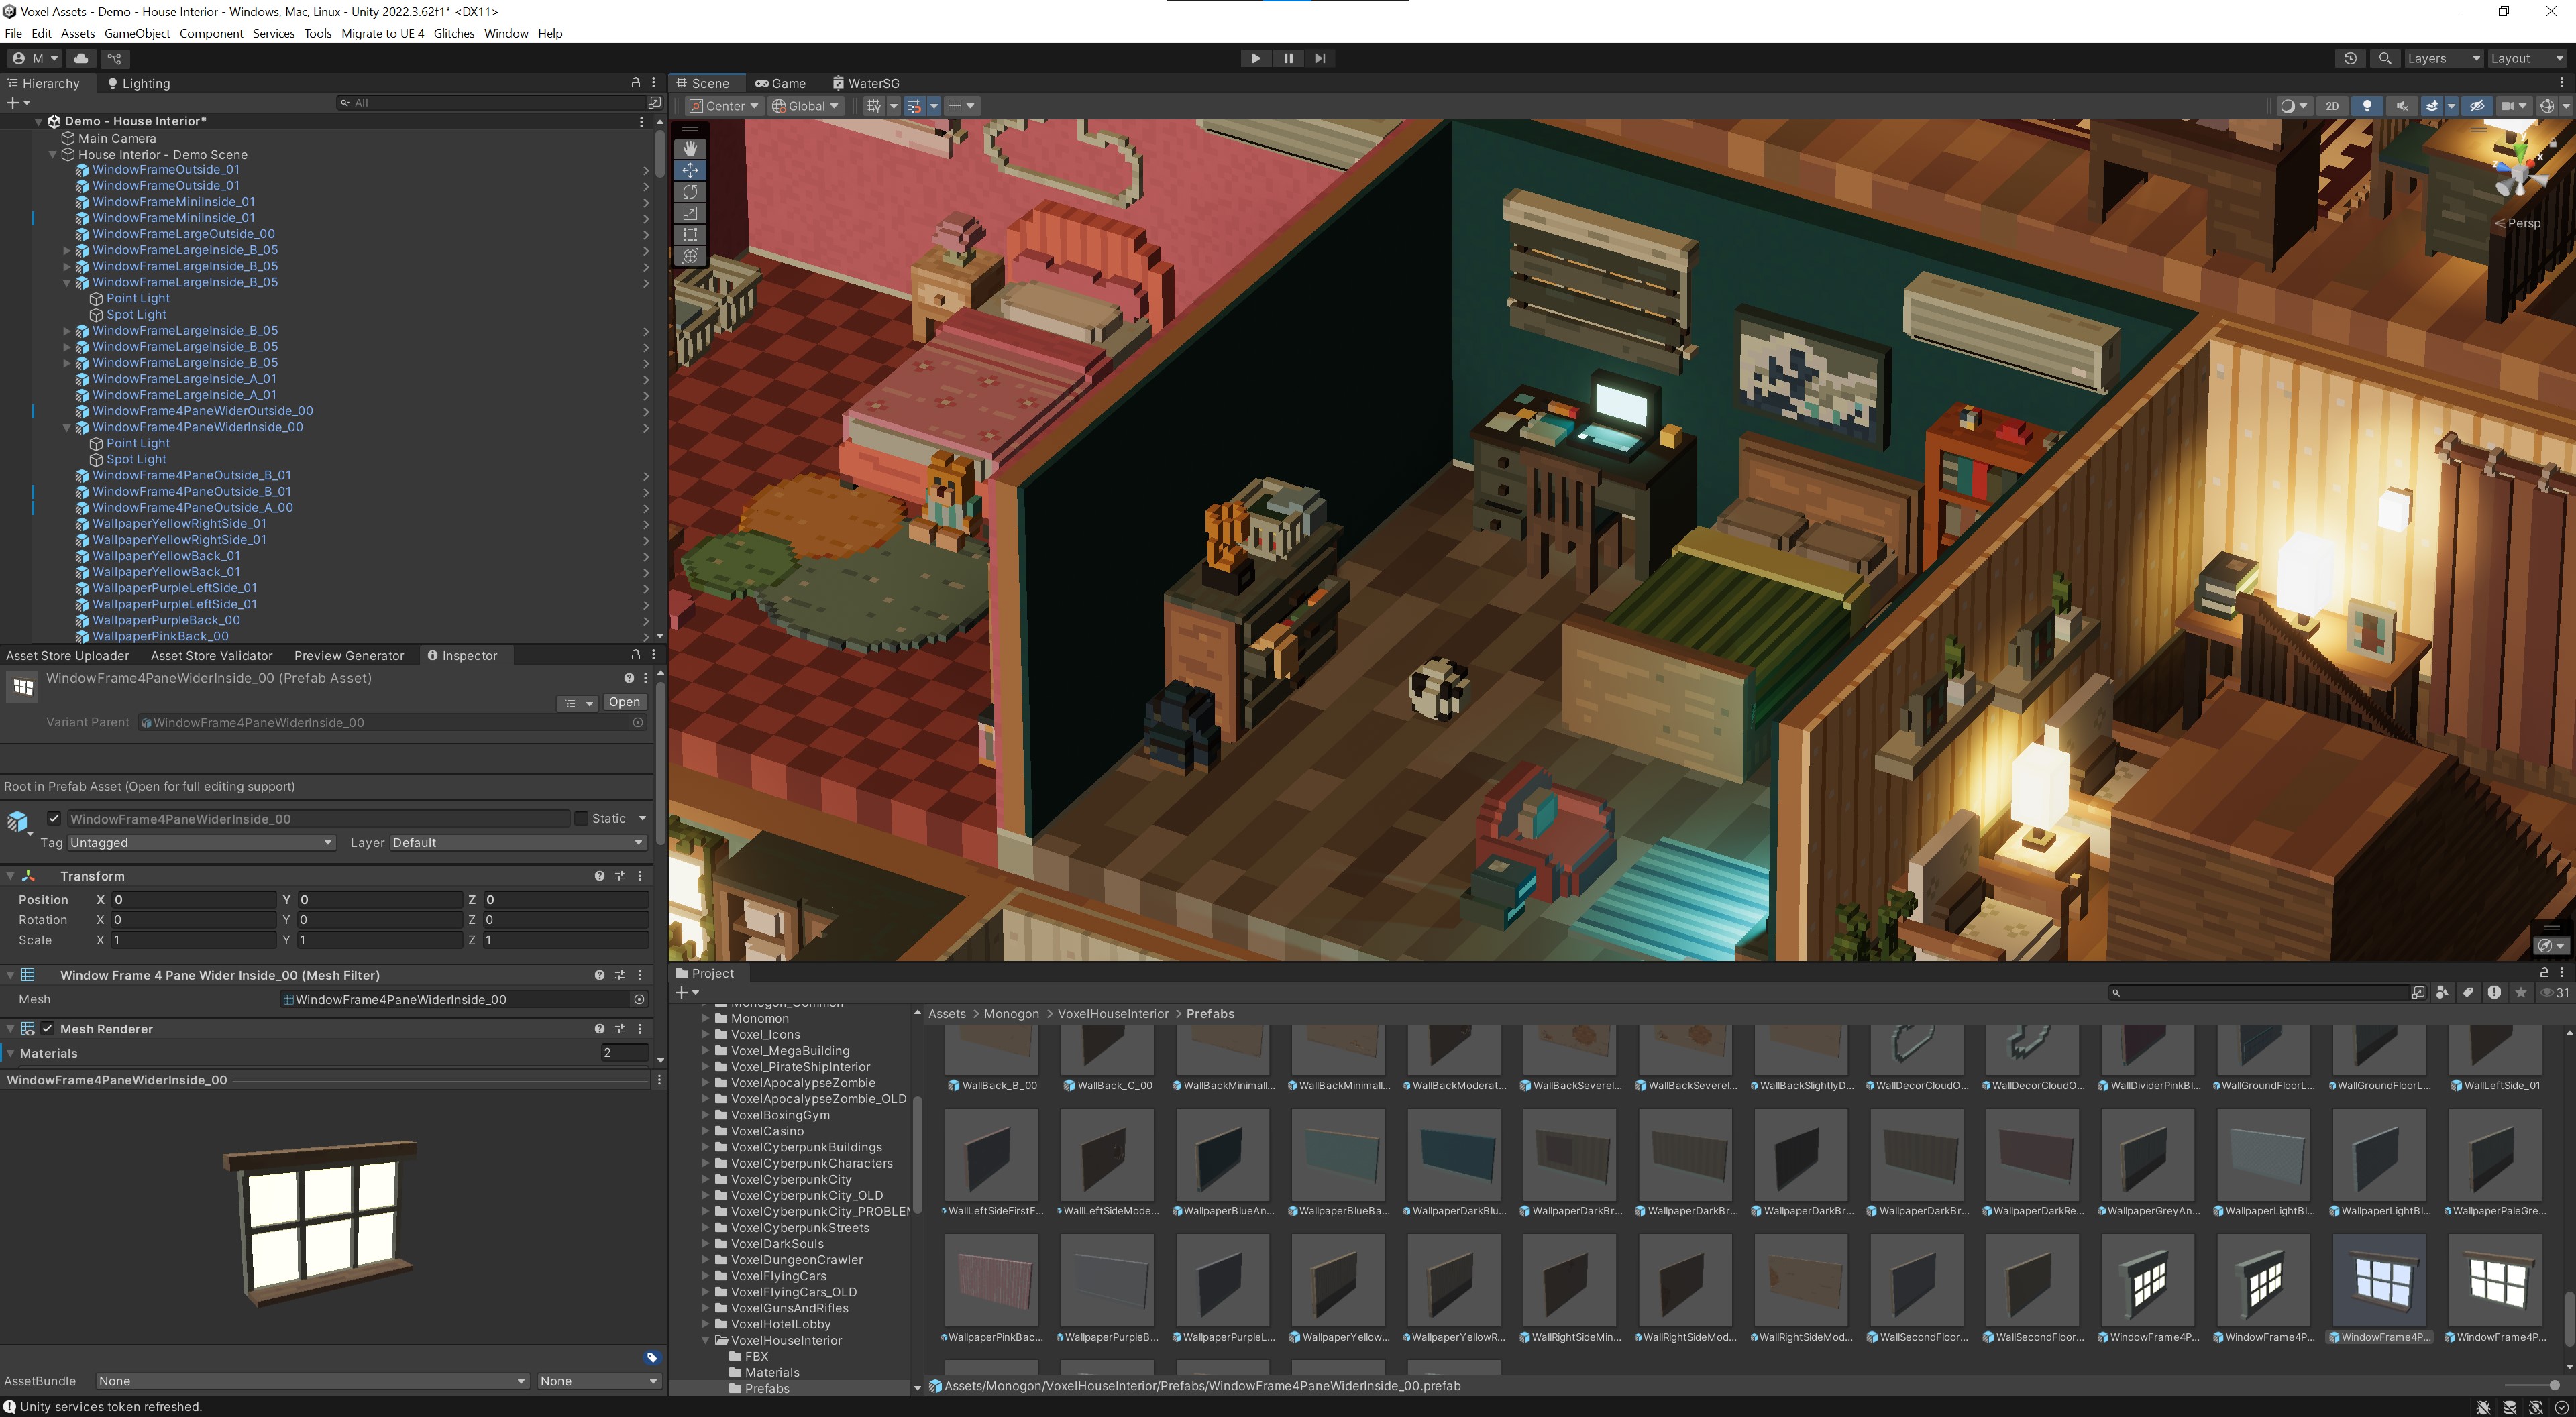Open the Tag Untagged dropdown
The width and height of the screenshot is (2576, 1417).
point(201,842)
